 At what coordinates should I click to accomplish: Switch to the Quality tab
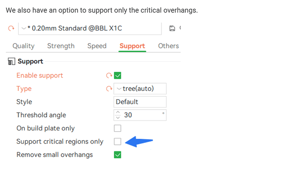[24, 46]
